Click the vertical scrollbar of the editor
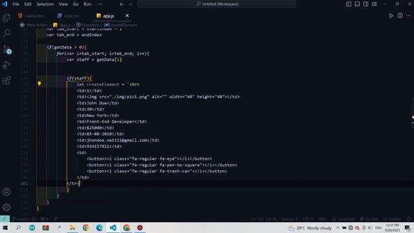This screenshot has width=414, height=233. pos(412,114)
